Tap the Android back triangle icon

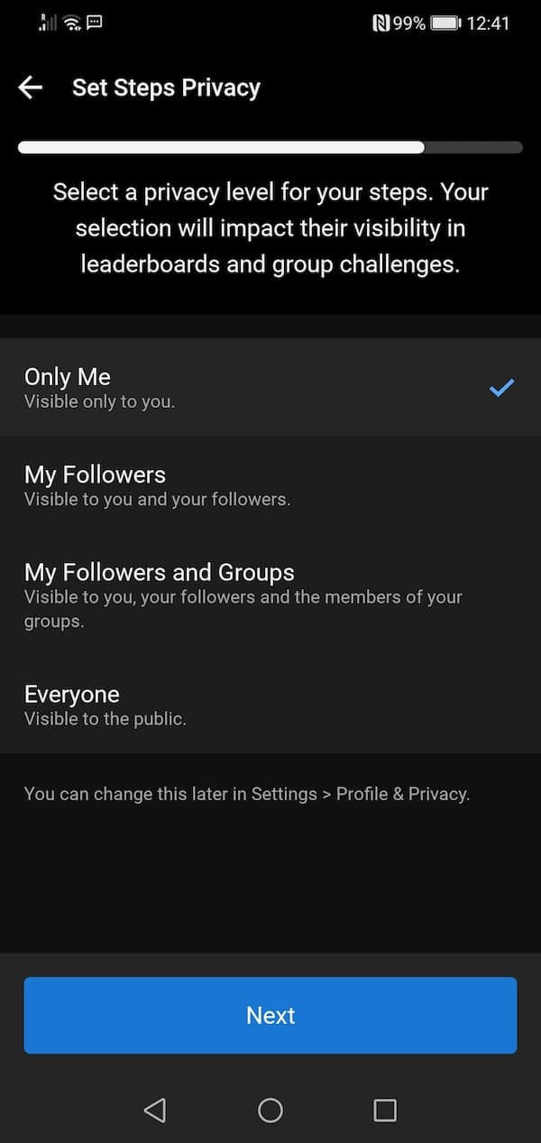(155, 1110)
